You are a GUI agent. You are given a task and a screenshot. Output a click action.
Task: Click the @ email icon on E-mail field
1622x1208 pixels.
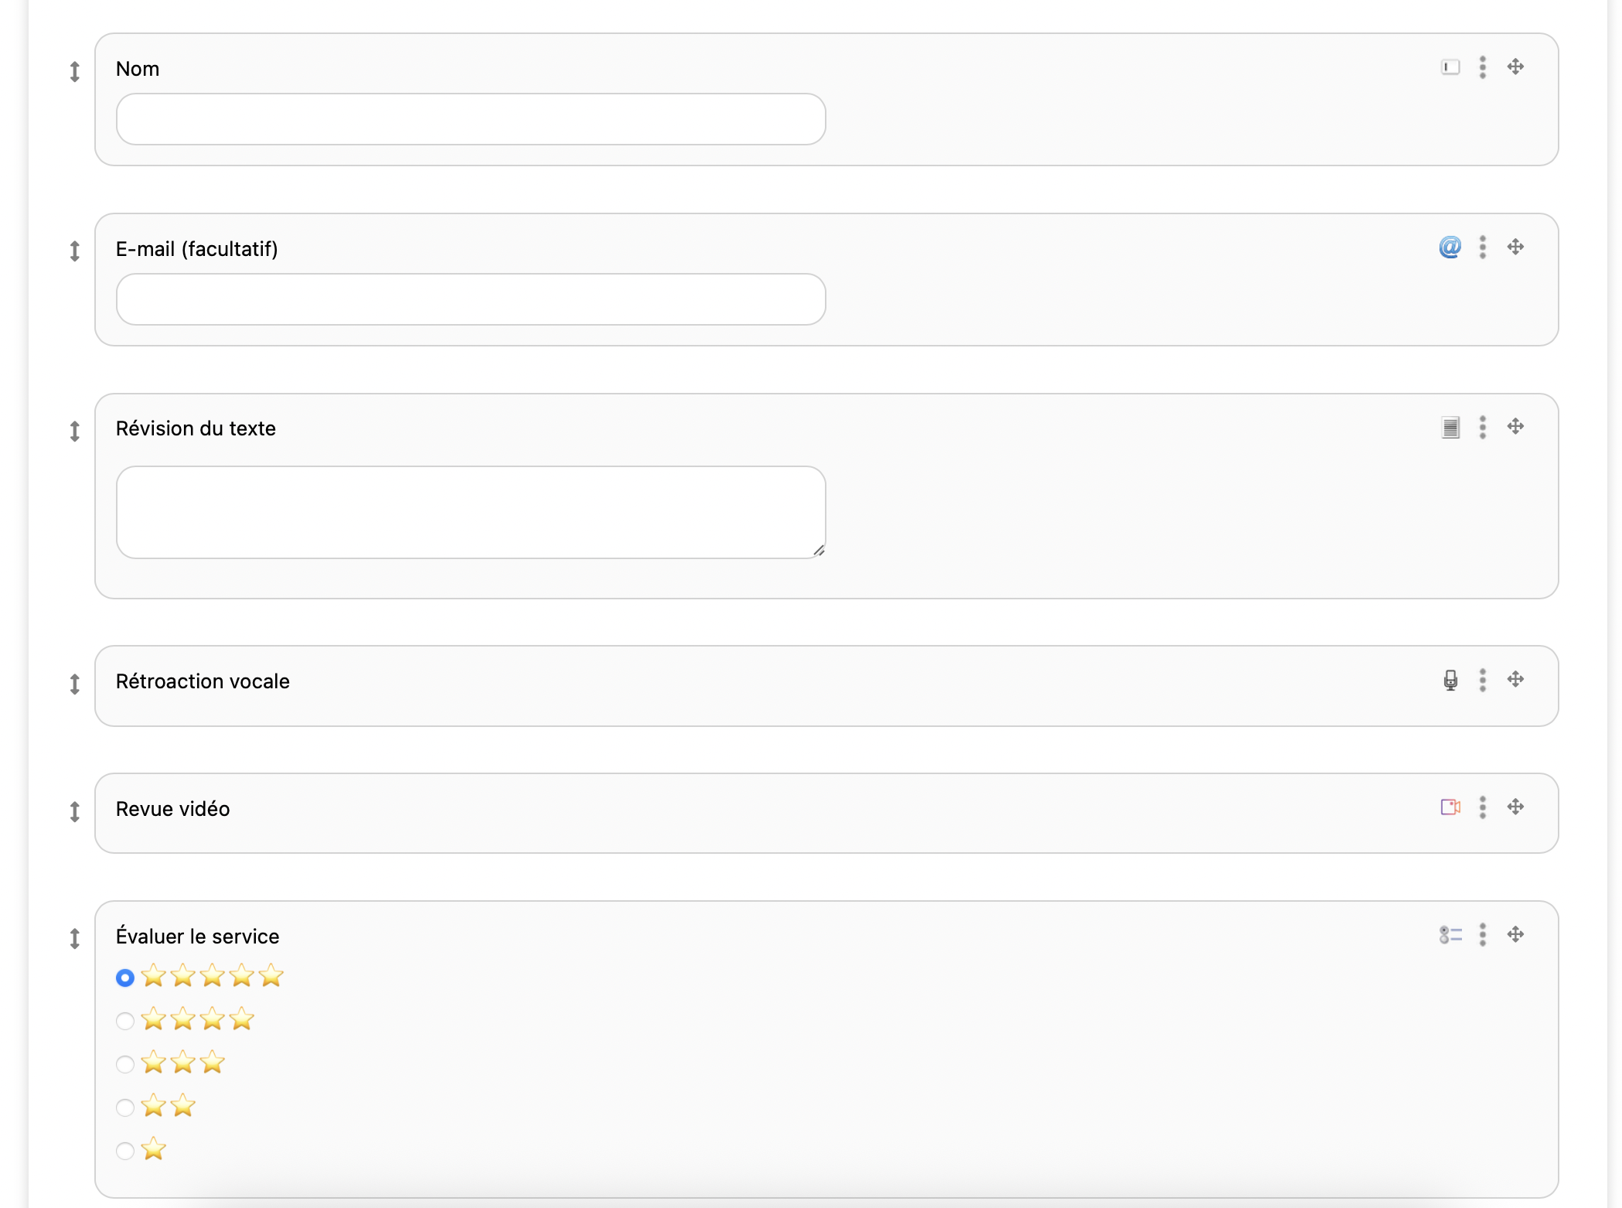tap(1450, 247)
